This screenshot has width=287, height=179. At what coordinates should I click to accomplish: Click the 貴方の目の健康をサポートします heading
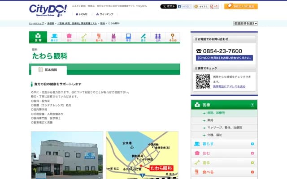tap(58, 84)
